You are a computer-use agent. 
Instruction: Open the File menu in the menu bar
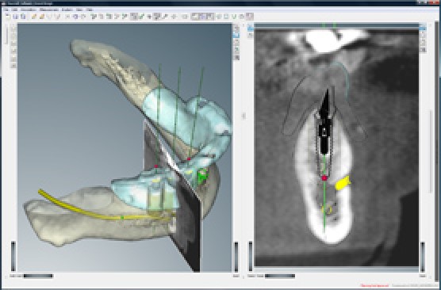6,10
